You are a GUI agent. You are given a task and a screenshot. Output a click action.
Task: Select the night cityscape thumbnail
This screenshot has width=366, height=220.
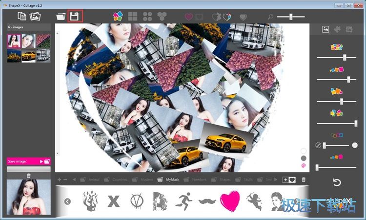14,55
